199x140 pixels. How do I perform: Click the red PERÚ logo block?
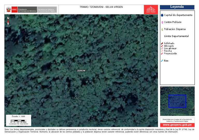point(15,10)
